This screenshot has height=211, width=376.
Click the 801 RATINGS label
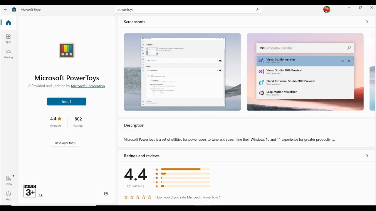click(135, 186)
